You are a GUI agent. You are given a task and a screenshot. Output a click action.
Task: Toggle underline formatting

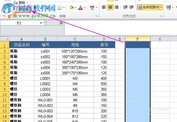click(48, 8)
